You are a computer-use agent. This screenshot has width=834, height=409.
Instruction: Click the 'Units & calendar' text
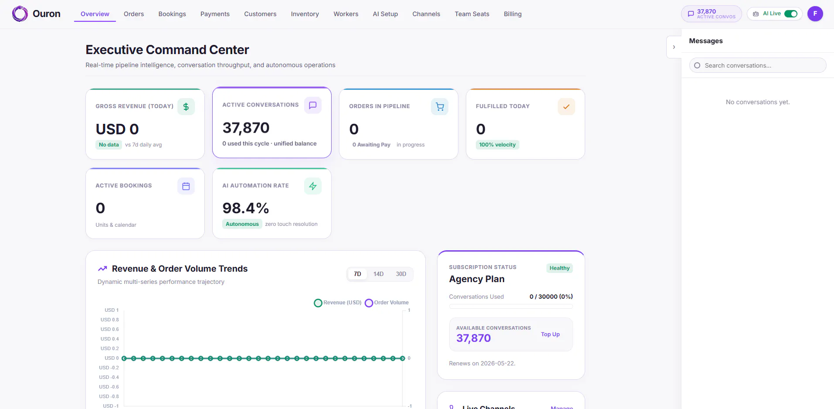[x=116, y=225]
